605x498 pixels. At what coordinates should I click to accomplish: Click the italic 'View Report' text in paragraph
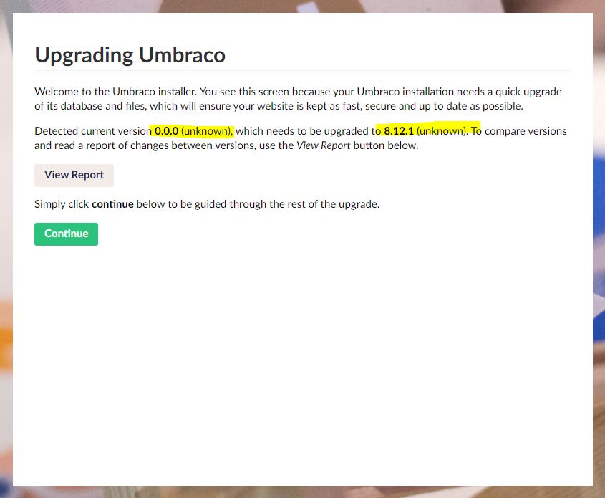pos(323,145)
